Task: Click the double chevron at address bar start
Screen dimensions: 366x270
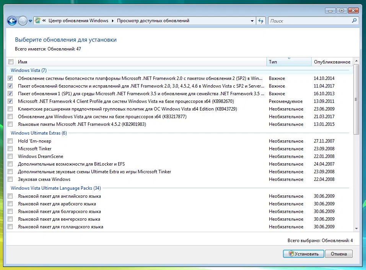Action: pyautogui.click(x=44, y=21)
